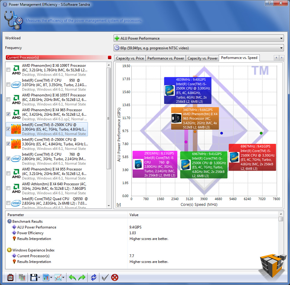Click the orange AMD Phenom 965 chart label
This screenshot has height=285, width=290.
[195, 118]
